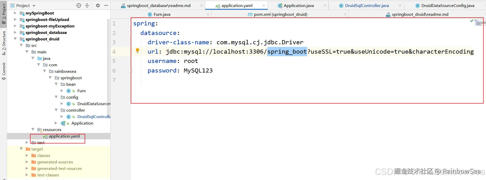This screenshot has height=180, width=486.
Task: Click the green inspection checkmark icon
Action: click(472, 21)
